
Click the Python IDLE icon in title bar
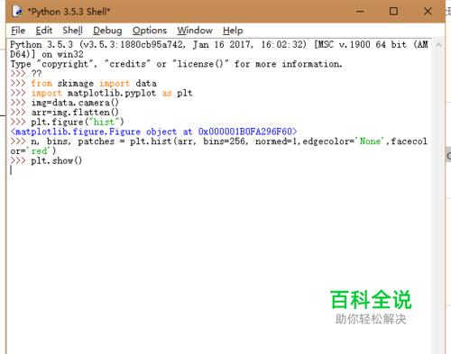[17, 12]
